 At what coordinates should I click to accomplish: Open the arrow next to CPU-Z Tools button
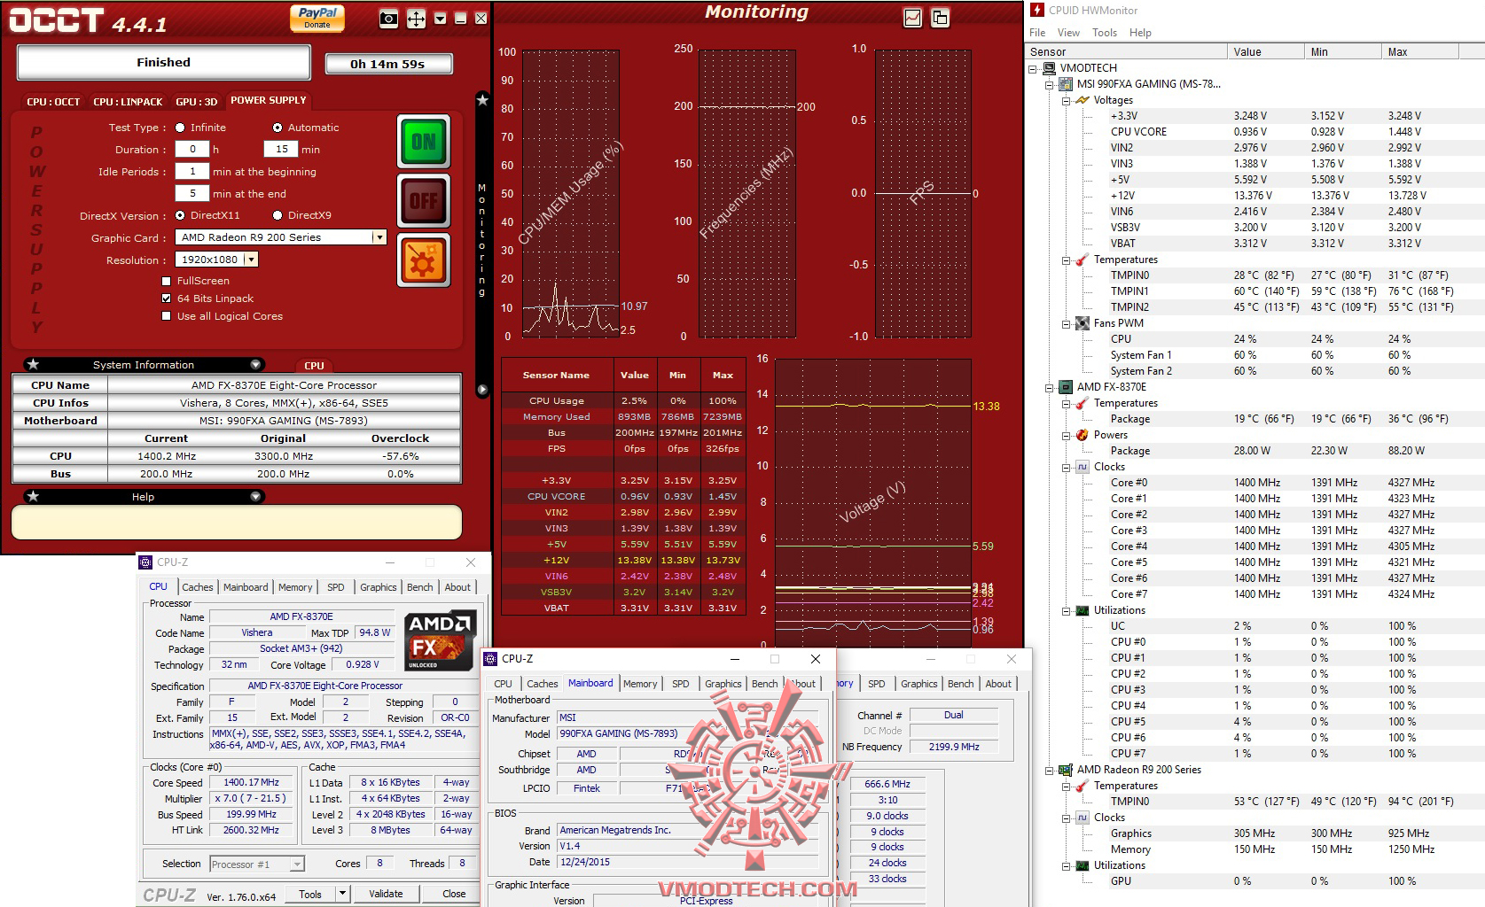(342, 894)
